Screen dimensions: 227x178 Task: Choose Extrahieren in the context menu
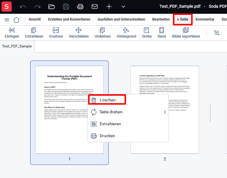point(128,124)
